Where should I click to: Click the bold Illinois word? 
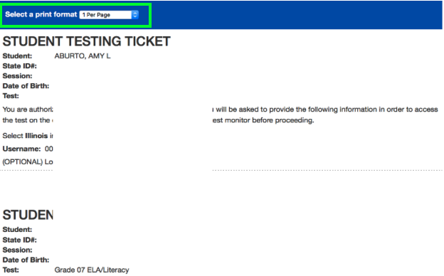pos(36,136)
